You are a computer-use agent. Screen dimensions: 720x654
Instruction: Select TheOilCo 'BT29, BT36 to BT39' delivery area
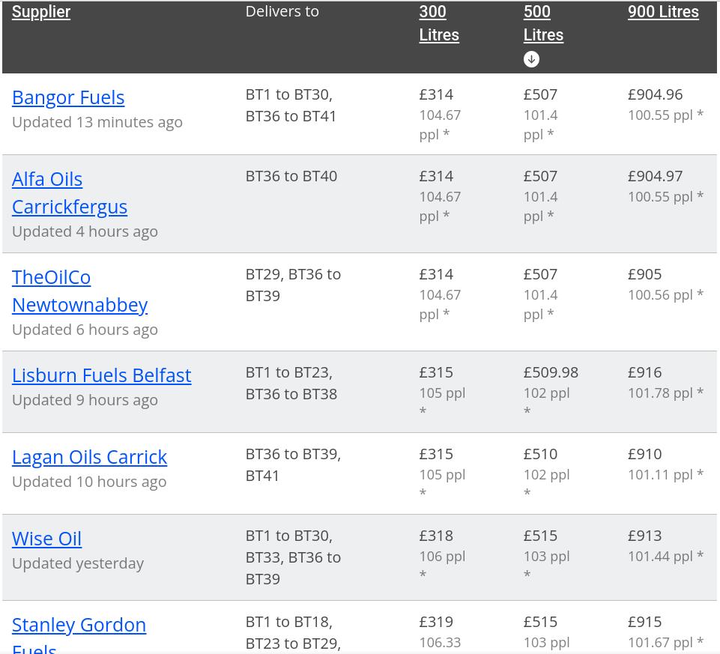point(293,285)
